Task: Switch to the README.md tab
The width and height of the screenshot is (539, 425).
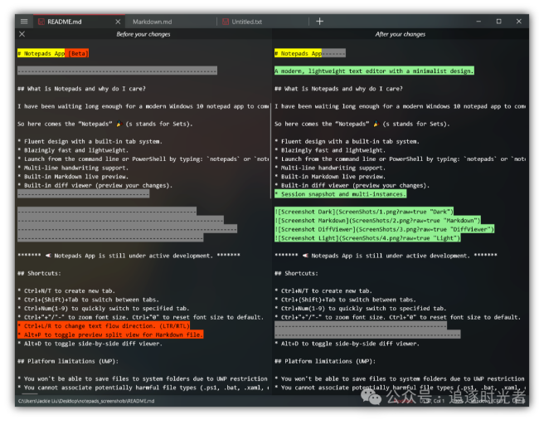Action: [80, 22]
